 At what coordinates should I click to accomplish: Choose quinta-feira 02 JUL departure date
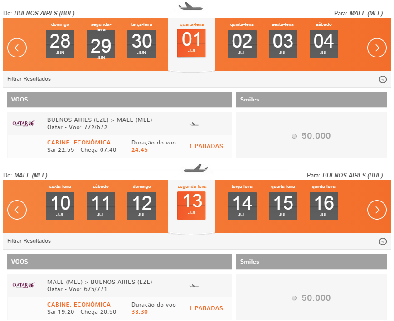click(x=242, y=44)
